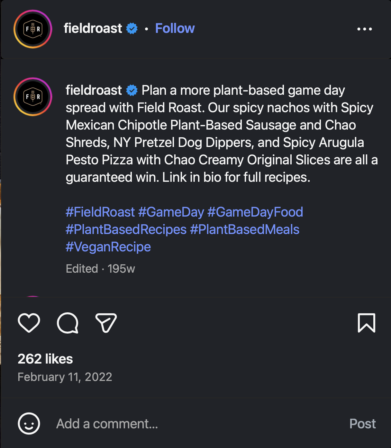Open the #GameDayFood hashtag

pos(255,212)
